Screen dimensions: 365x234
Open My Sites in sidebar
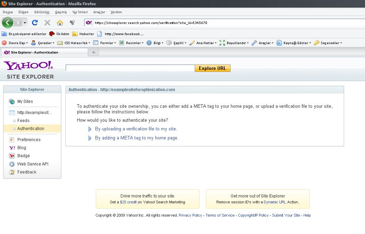pyautogui.click(x=25, y=101)
